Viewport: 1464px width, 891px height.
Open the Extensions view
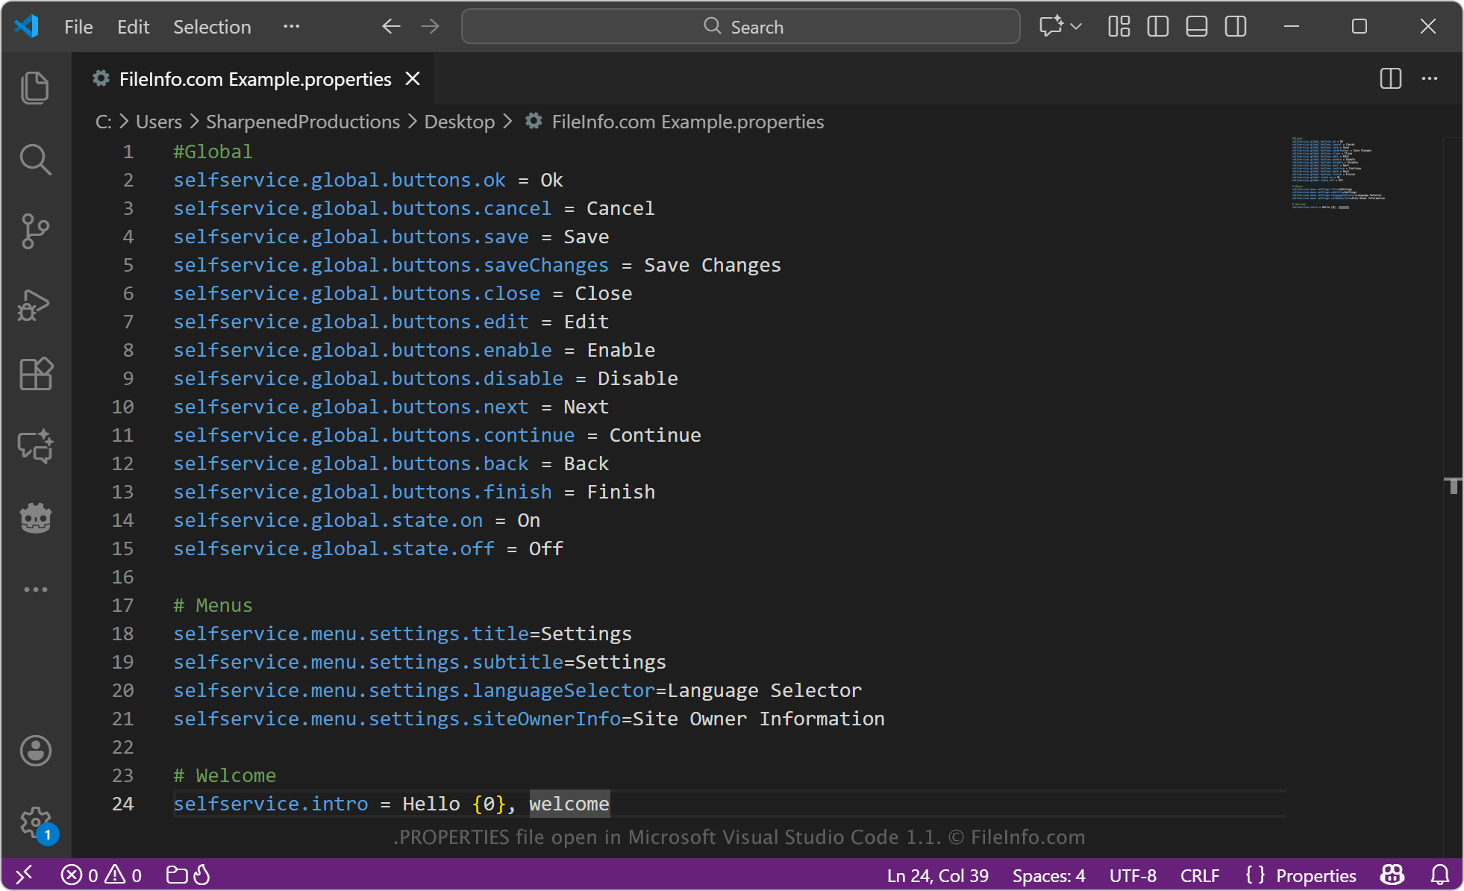tap(35, 374)
